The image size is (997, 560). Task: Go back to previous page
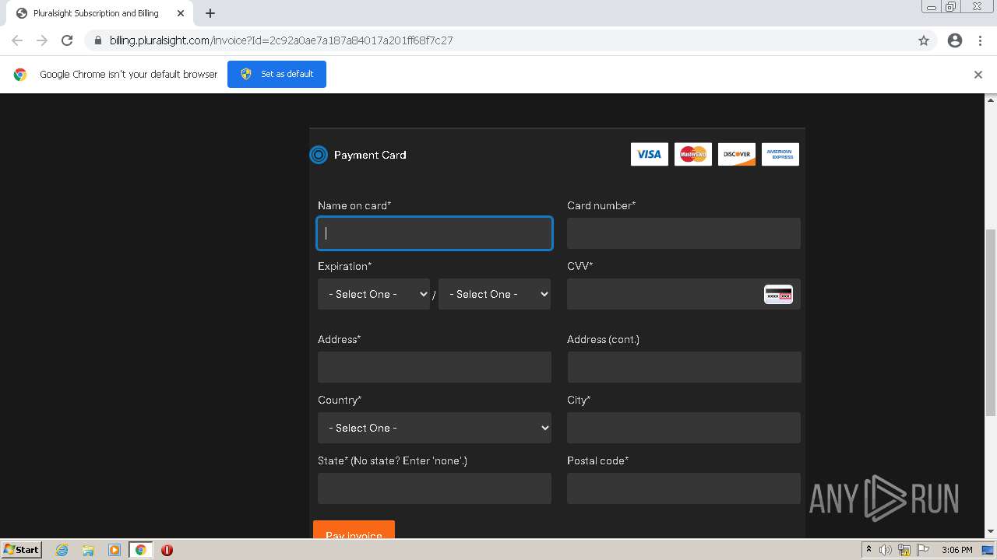(x=17, y=40)
